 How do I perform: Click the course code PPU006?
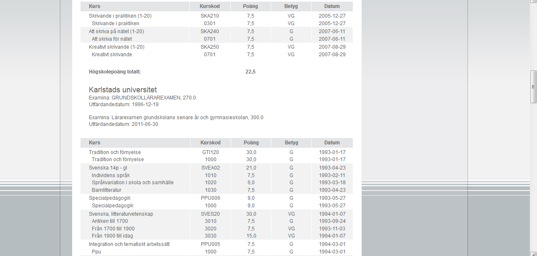point(210,198)
